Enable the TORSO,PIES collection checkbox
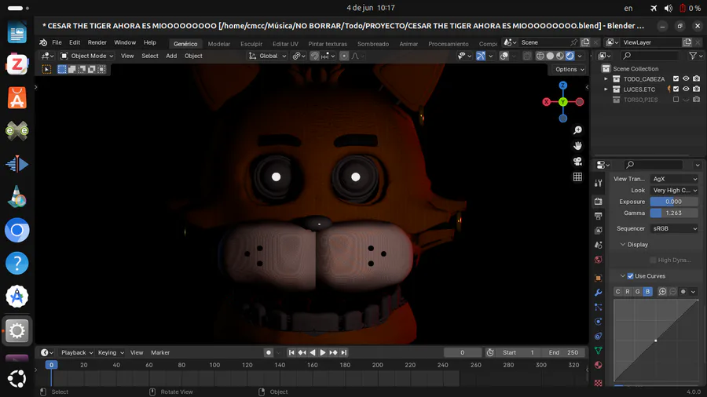707x397 pixels. 676,100
